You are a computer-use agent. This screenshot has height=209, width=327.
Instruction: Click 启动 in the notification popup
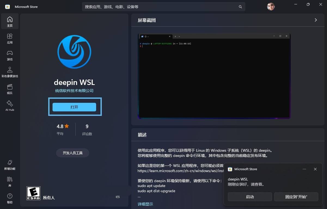pyautogui.click(x=250, y=197)
